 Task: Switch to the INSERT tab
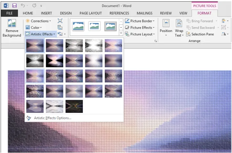coord(46,13)
